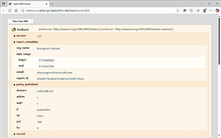Click the fo label
The height and width of the screenshot is (138, 221).
[x=18, y=128]
